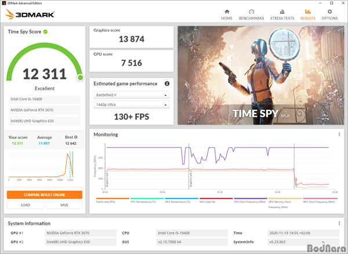Click the 3DMark logo
This screenshot has height=254, width=348.
[x=30, y=14]
